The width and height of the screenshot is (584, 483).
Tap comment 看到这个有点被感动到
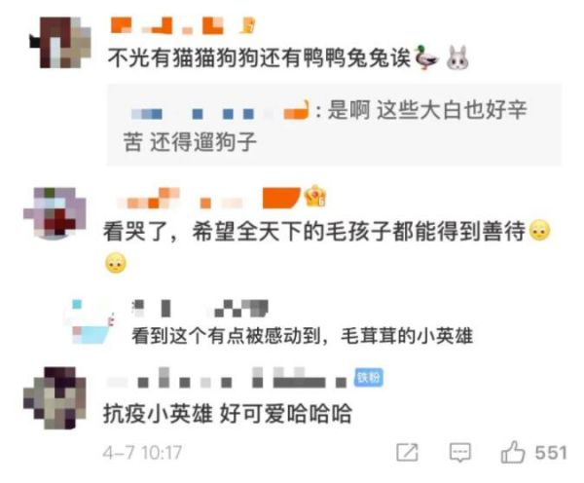pos(303,336)
